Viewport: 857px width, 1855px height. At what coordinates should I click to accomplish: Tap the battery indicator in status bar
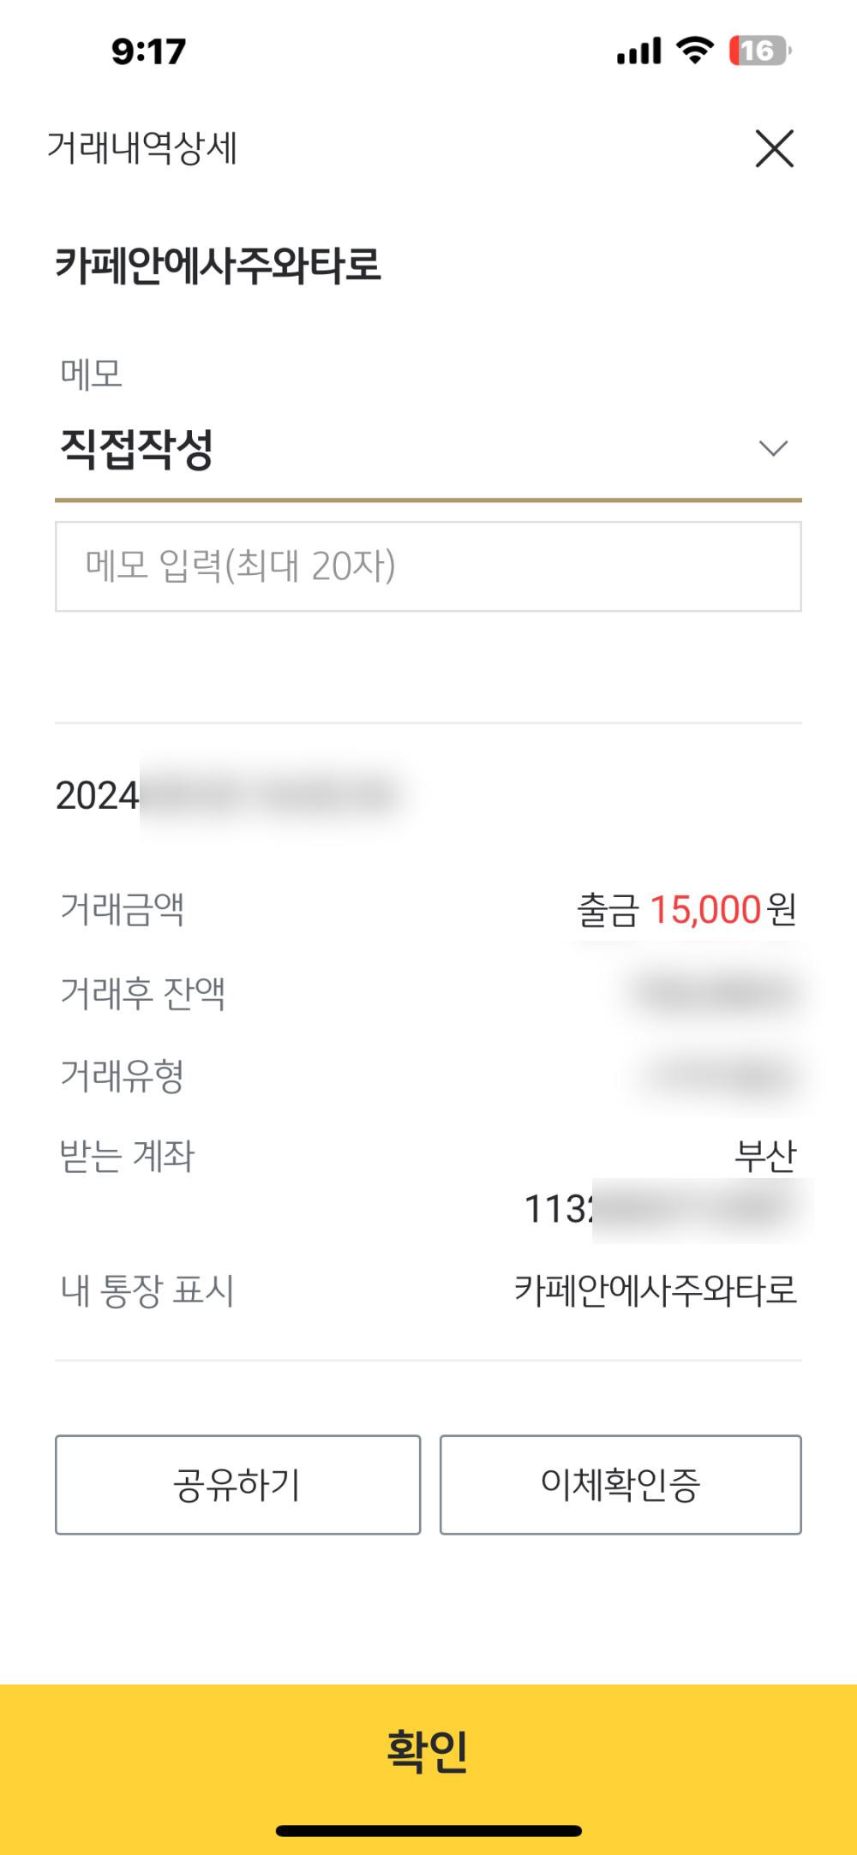[759, 51]
